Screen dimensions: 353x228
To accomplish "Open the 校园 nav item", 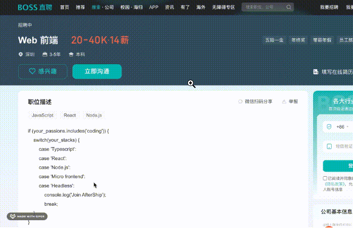I will click(125, 7).
